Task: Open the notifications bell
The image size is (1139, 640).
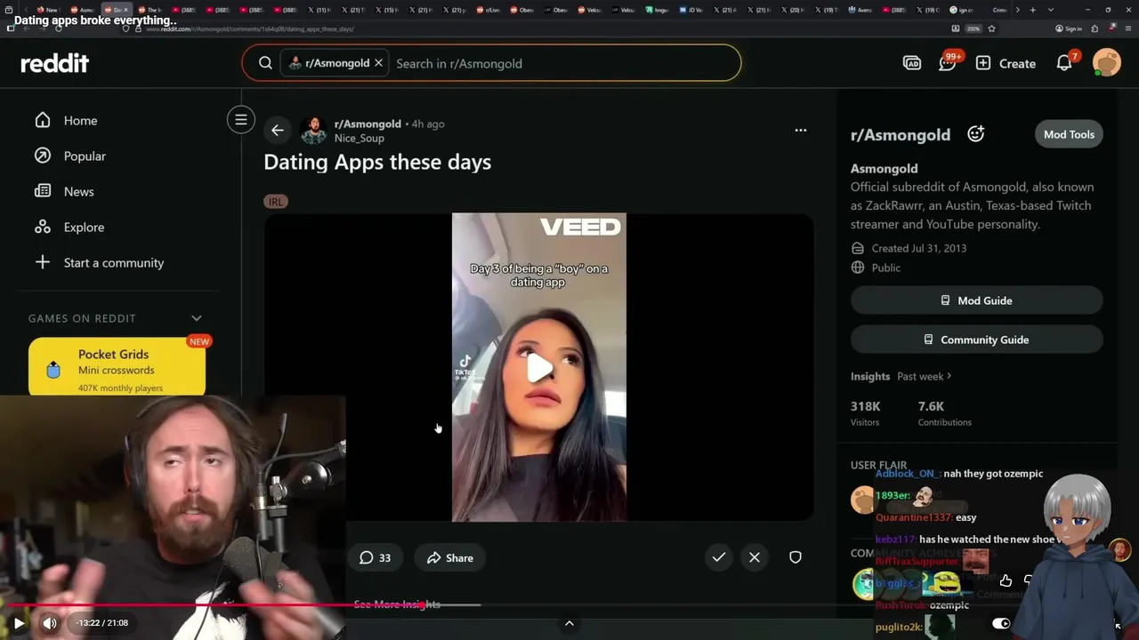Action: [1065, 62]
